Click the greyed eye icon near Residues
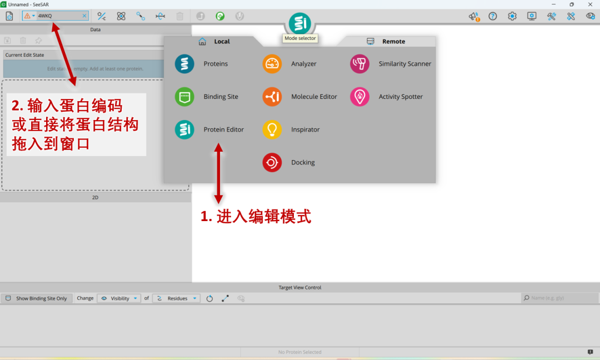 click(x=241, y=298)
